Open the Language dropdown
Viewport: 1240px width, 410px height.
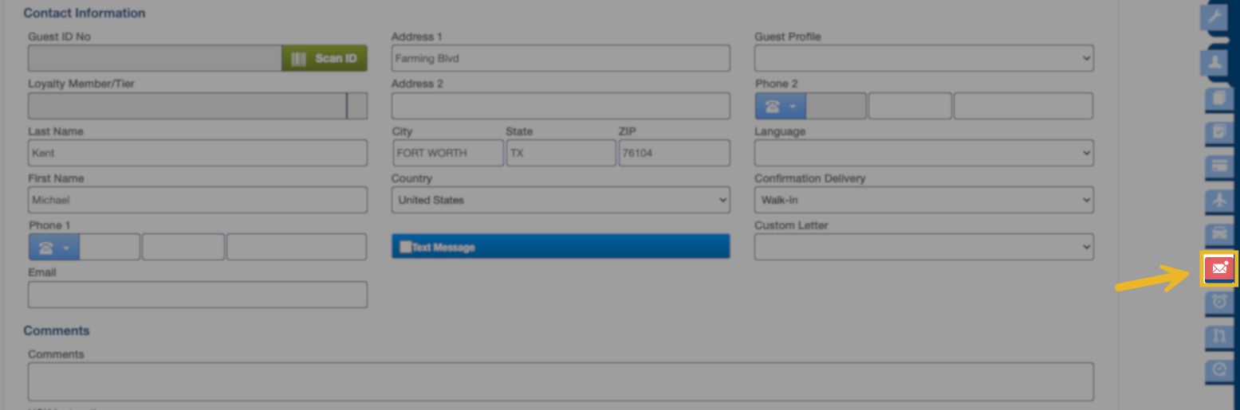[x=923, y=153]
